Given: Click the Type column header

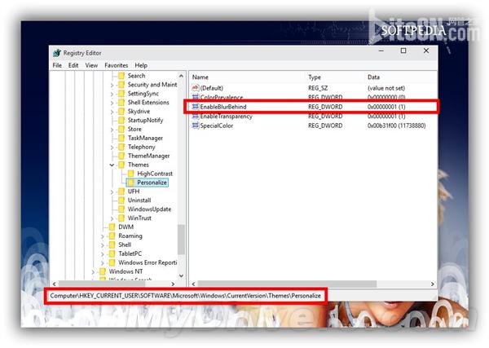Looking at the screenshot, I should pos(335,77).
